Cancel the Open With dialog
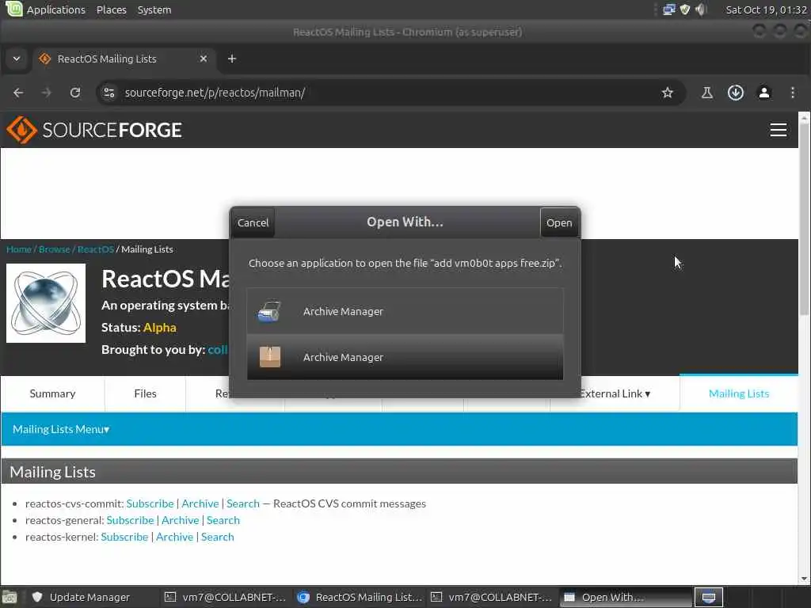The height and width of the screenshot is (608, 811). coord(253,222)
